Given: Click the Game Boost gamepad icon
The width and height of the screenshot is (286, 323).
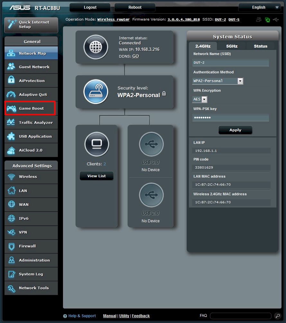Looking at the screenshot, I should coord(11,108).
